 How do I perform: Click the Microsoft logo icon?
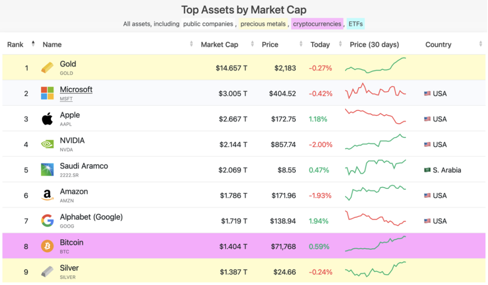pyautogui.click(x=48, y=93)
